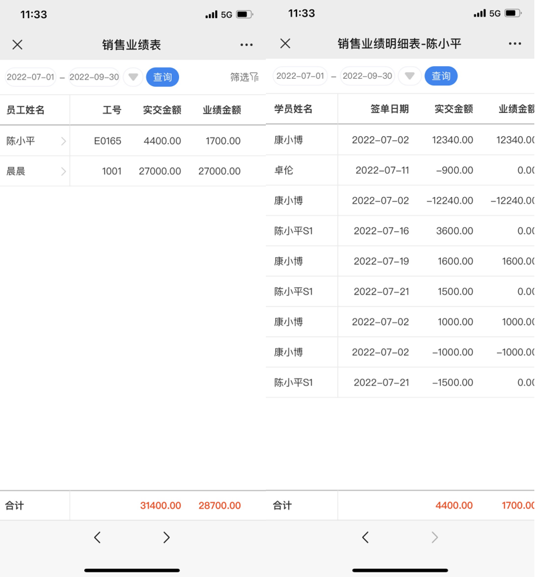Expand 晨晨 row details
The image size is (535, 577).
[x=63, y=172]
